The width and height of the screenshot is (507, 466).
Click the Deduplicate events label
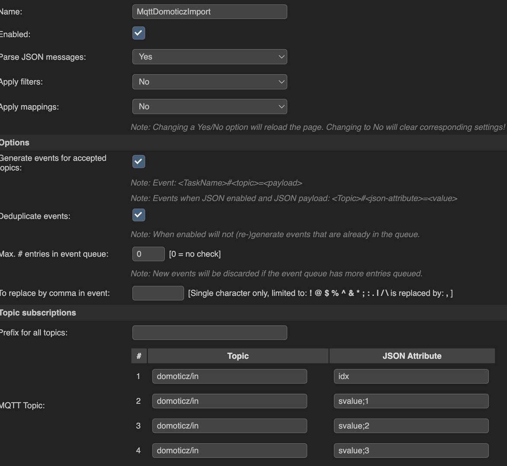[35, 216]
